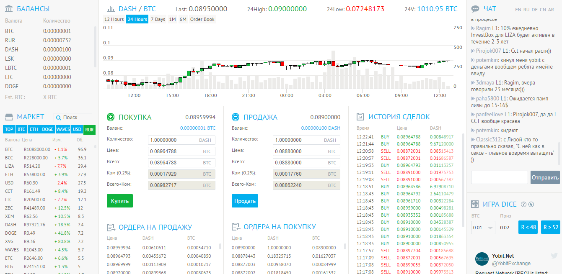The width and height of the screenshot is (562, 274).
Task: Switch chat language to DE
Action: (x=534, y=10)
